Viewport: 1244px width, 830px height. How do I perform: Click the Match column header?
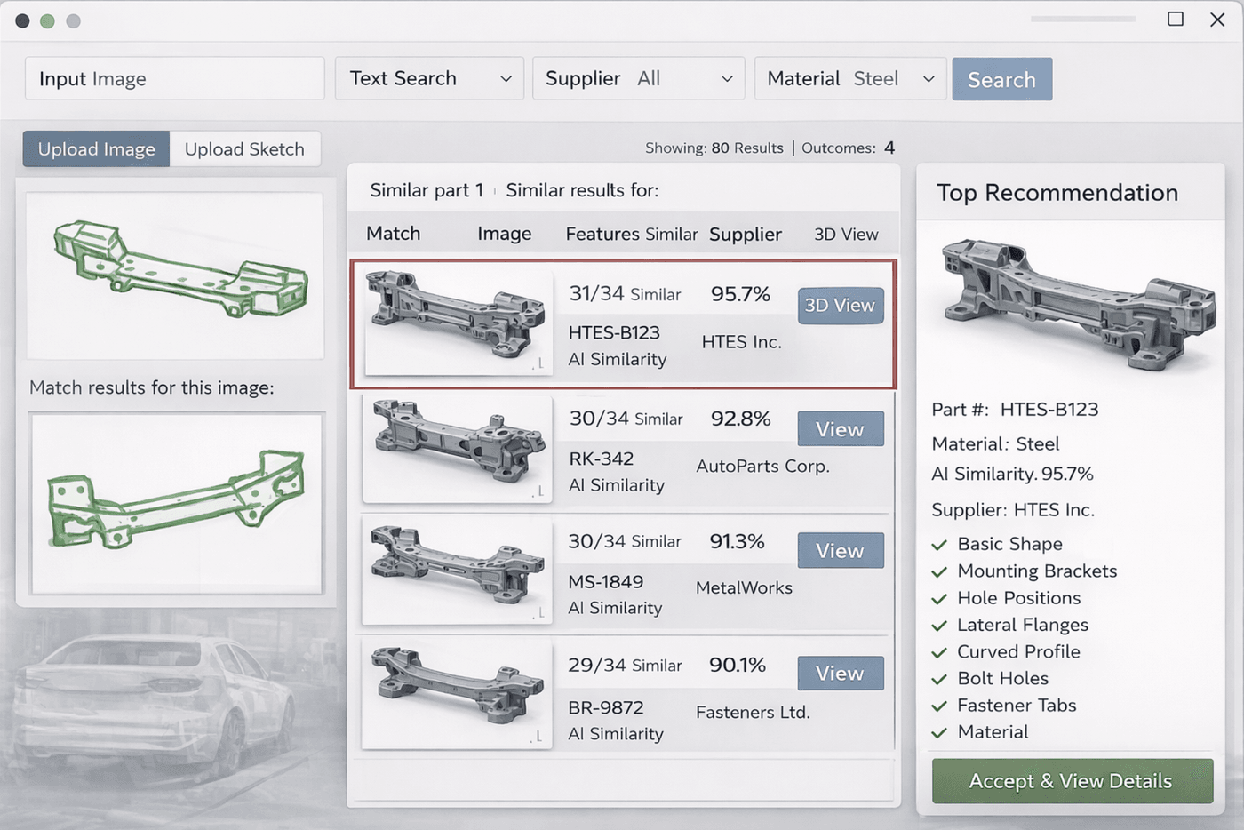point(394,234)
